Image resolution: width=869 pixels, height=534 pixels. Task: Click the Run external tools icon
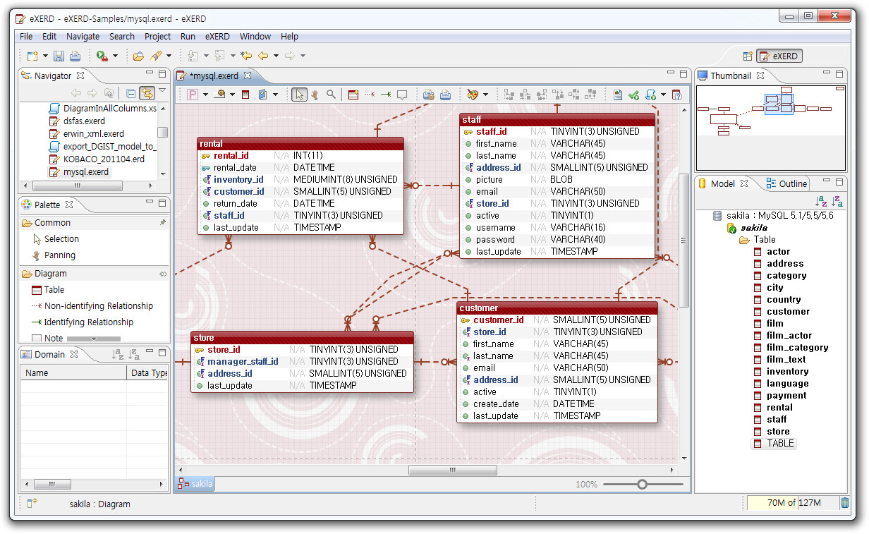pos(102,56)
